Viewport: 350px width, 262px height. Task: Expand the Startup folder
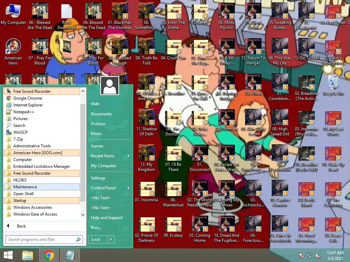[42, 201]
